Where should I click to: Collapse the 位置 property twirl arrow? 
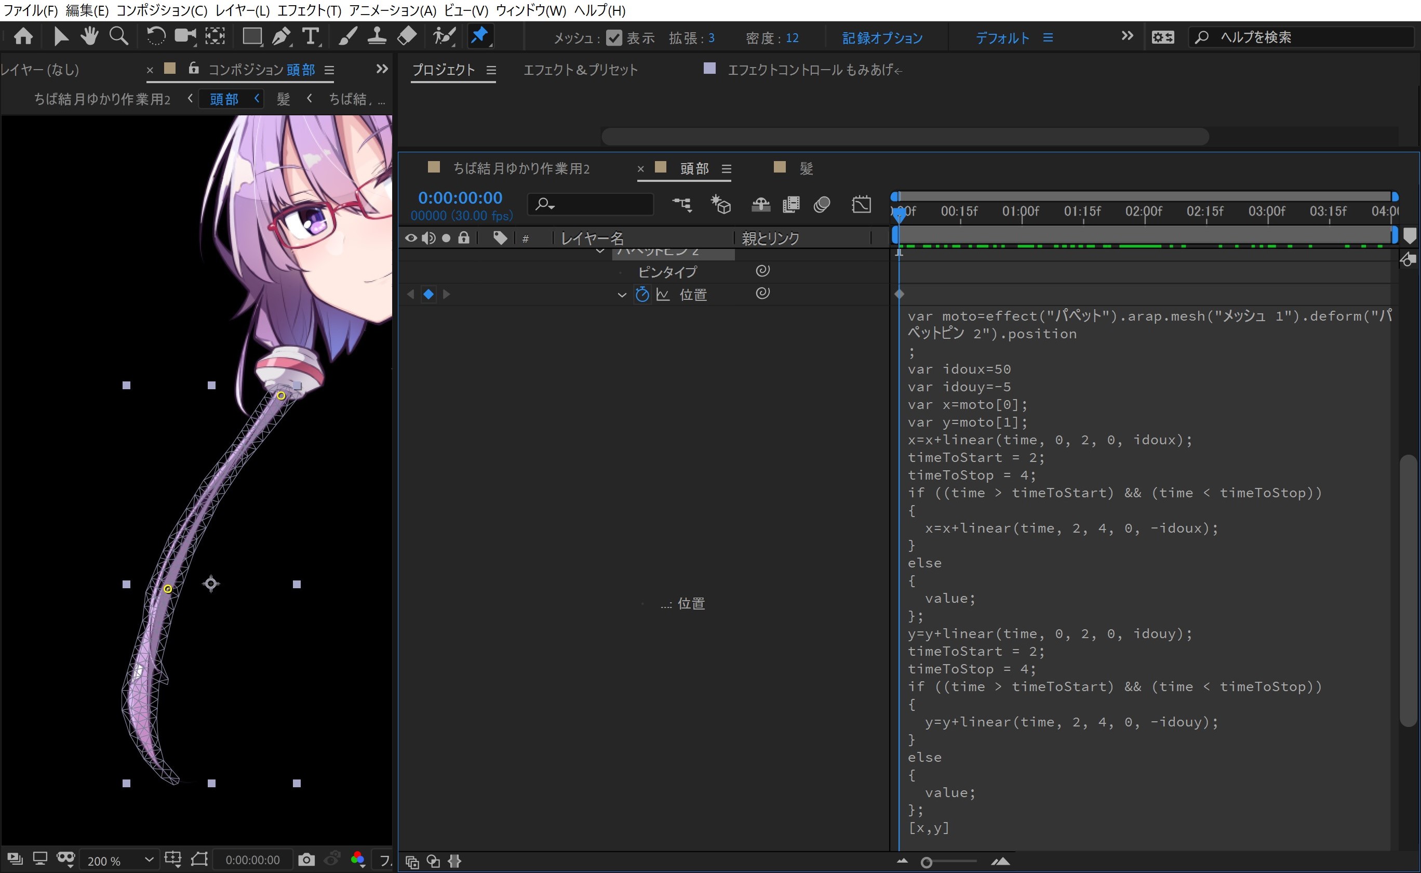tap(621, 295)
